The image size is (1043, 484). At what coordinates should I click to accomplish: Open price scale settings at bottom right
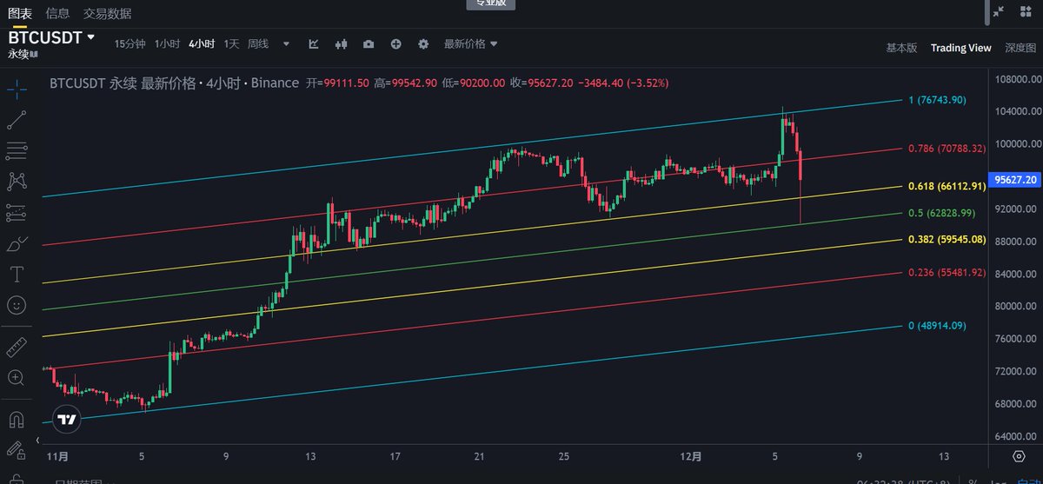point(1018,455)
